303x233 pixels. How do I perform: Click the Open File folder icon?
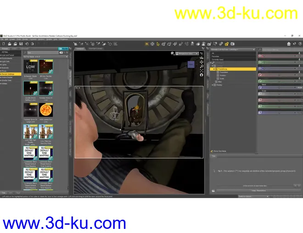point(9,44)
